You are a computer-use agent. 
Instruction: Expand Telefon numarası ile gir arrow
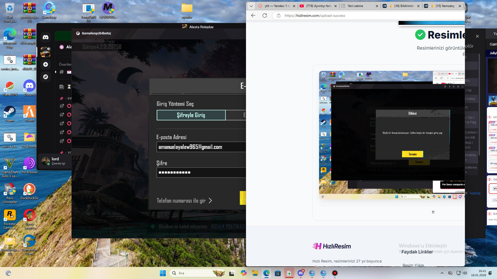pyautogui.click(x=210, y=201)
